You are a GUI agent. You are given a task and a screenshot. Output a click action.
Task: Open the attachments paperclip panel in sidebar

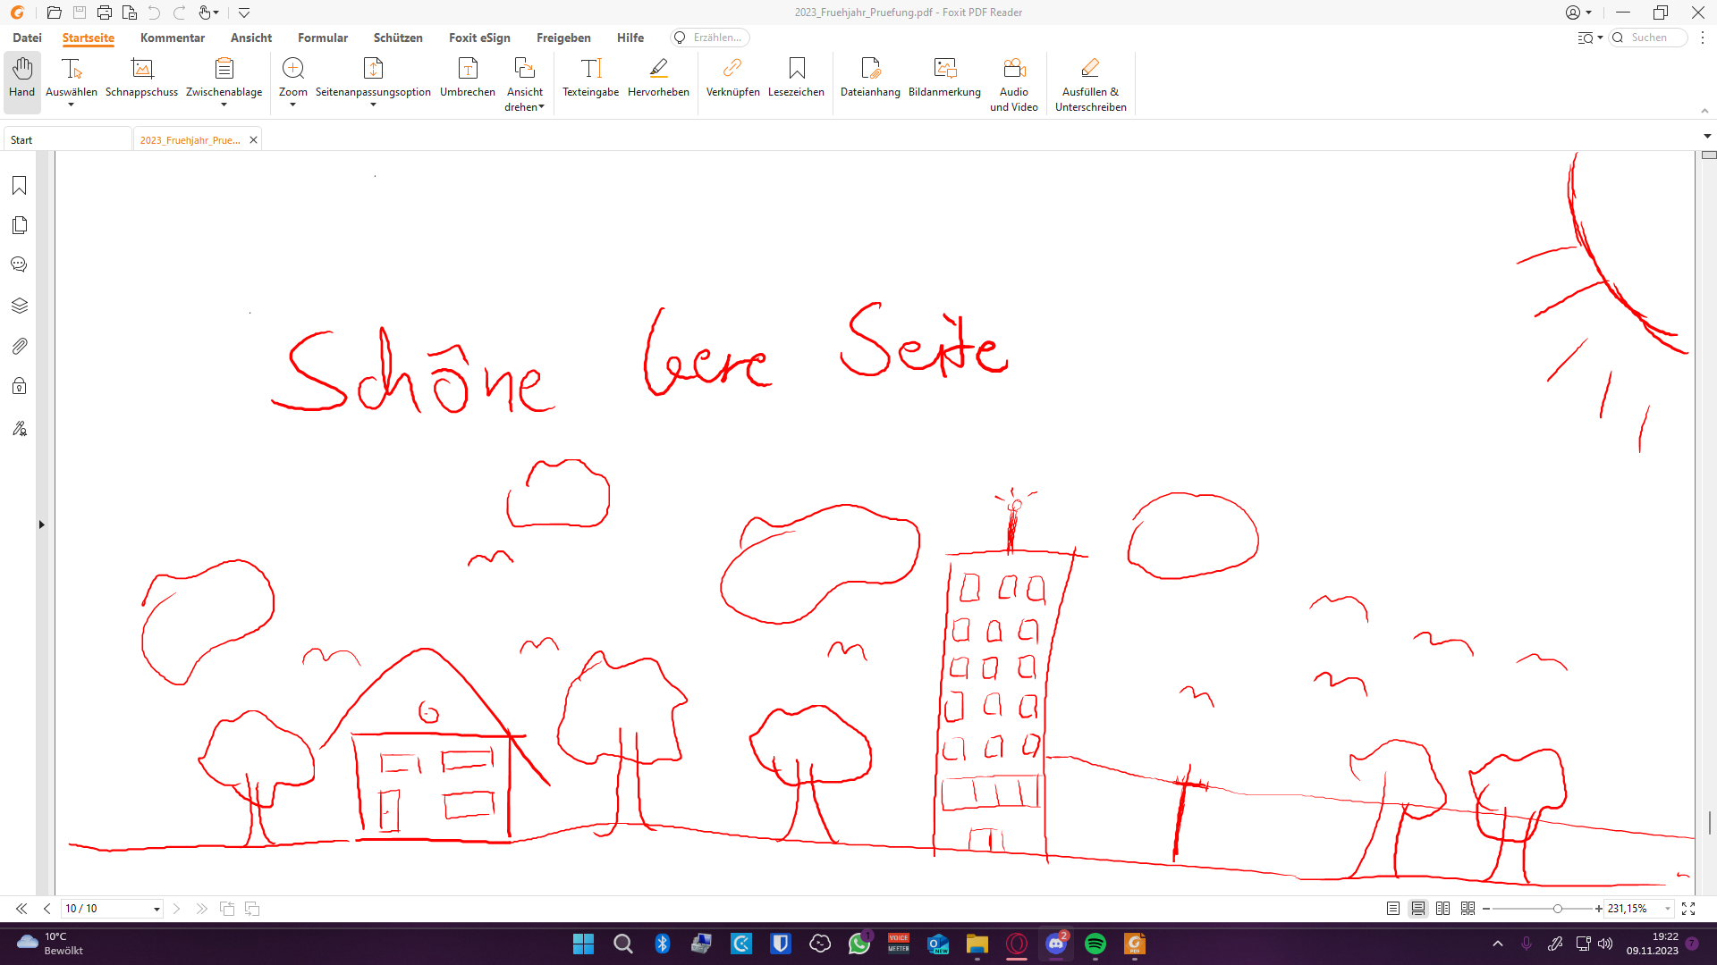pyautogui.click(x=19, y=346)
